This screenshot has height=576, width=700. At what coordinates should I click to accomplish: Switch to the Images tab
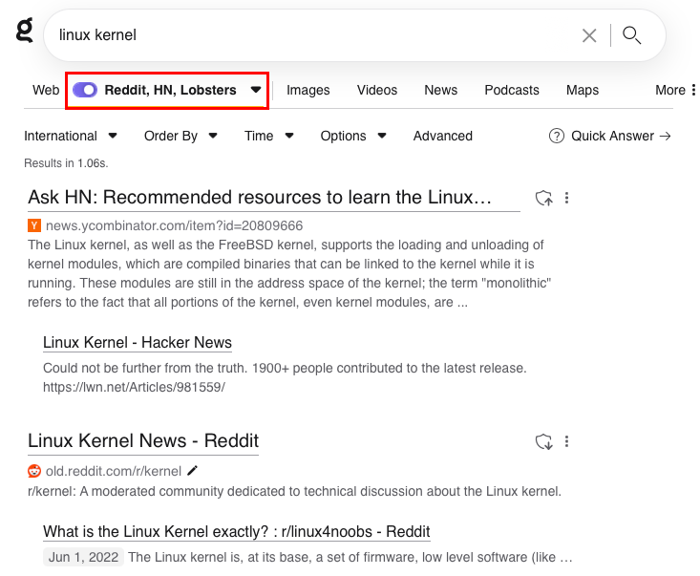[x=308, y=90]
